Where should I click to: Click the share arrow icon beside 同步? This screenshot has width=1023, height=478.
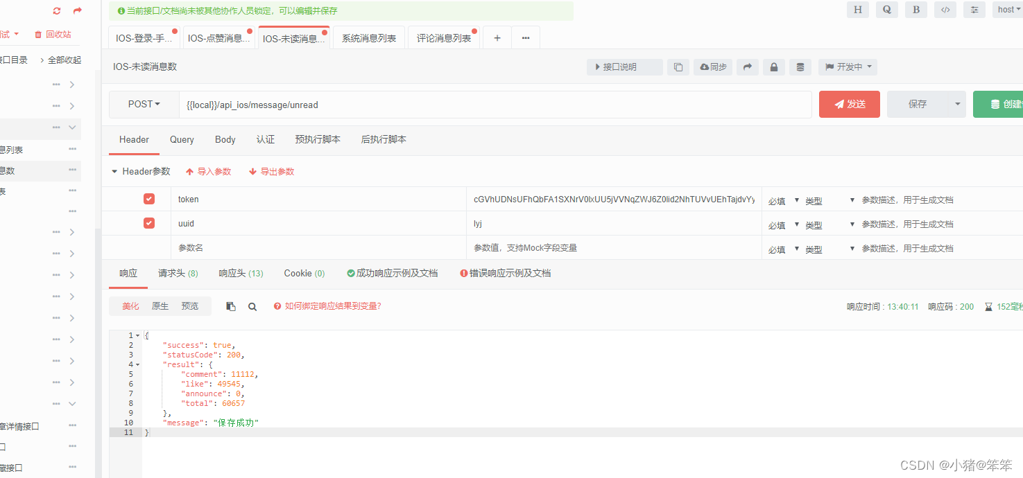click(747, 67)
